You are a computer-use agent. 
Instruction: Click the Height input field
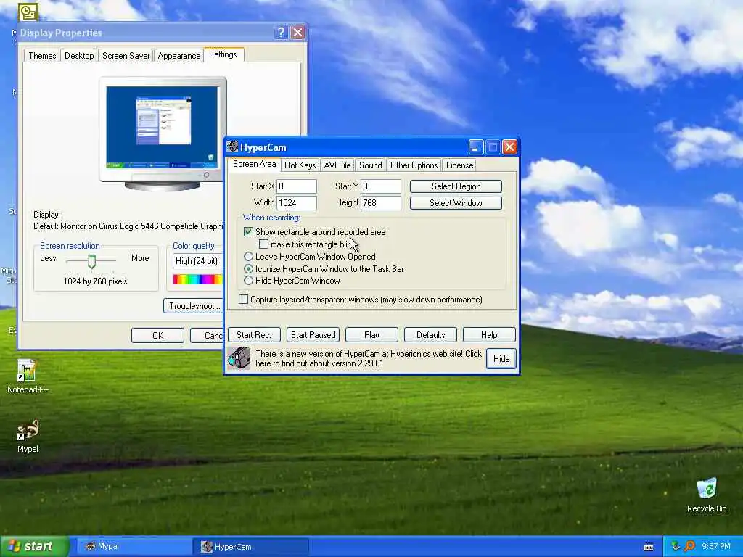coord(381,203)
